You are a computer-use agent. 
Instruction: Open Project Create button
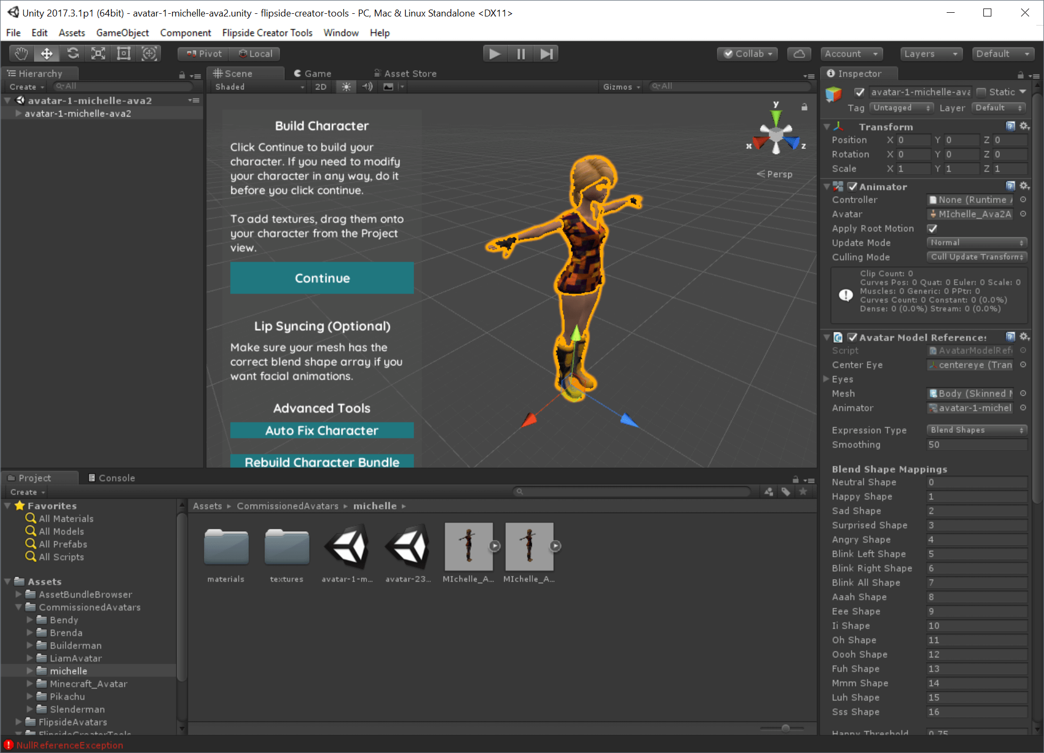[x=27, y=492]
